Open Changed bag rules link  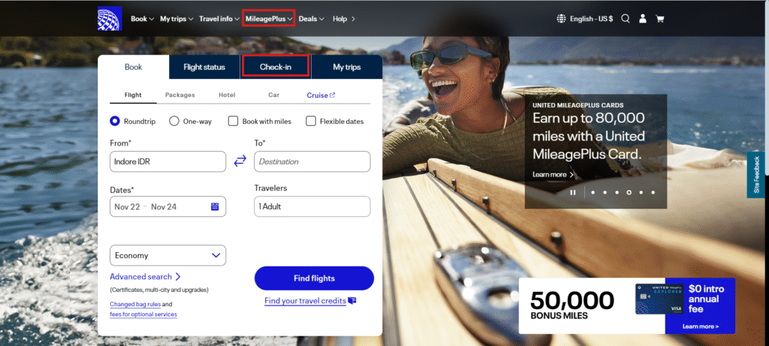pos(135,304)
